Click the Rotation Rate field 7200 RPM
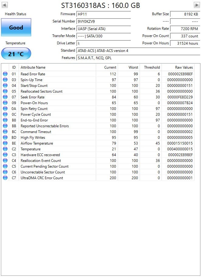This screenshot has height=277, width=201. [x=185, y=29]
